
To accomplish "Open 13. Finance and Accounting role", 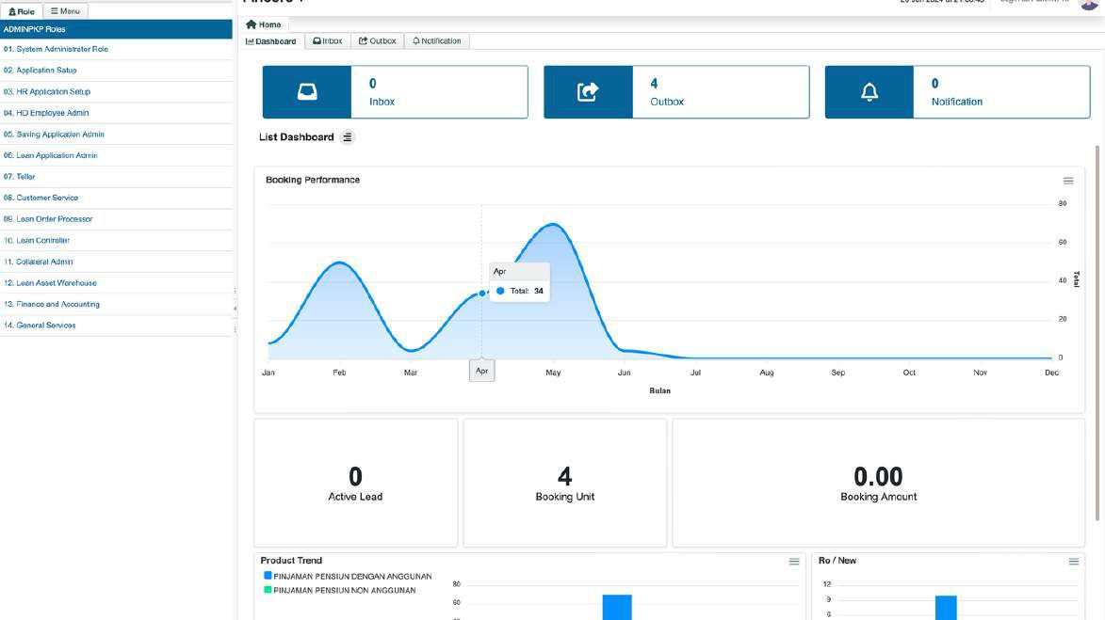I will pos(116,304).
